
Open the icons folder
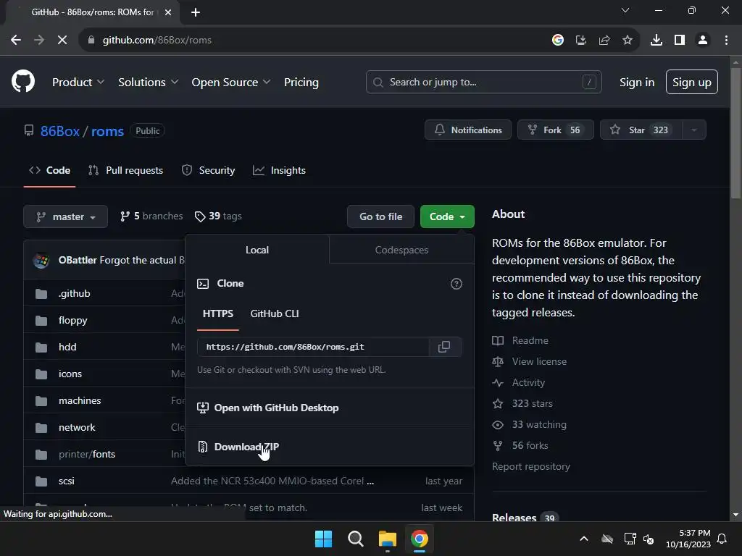click(x=70, y=374)
